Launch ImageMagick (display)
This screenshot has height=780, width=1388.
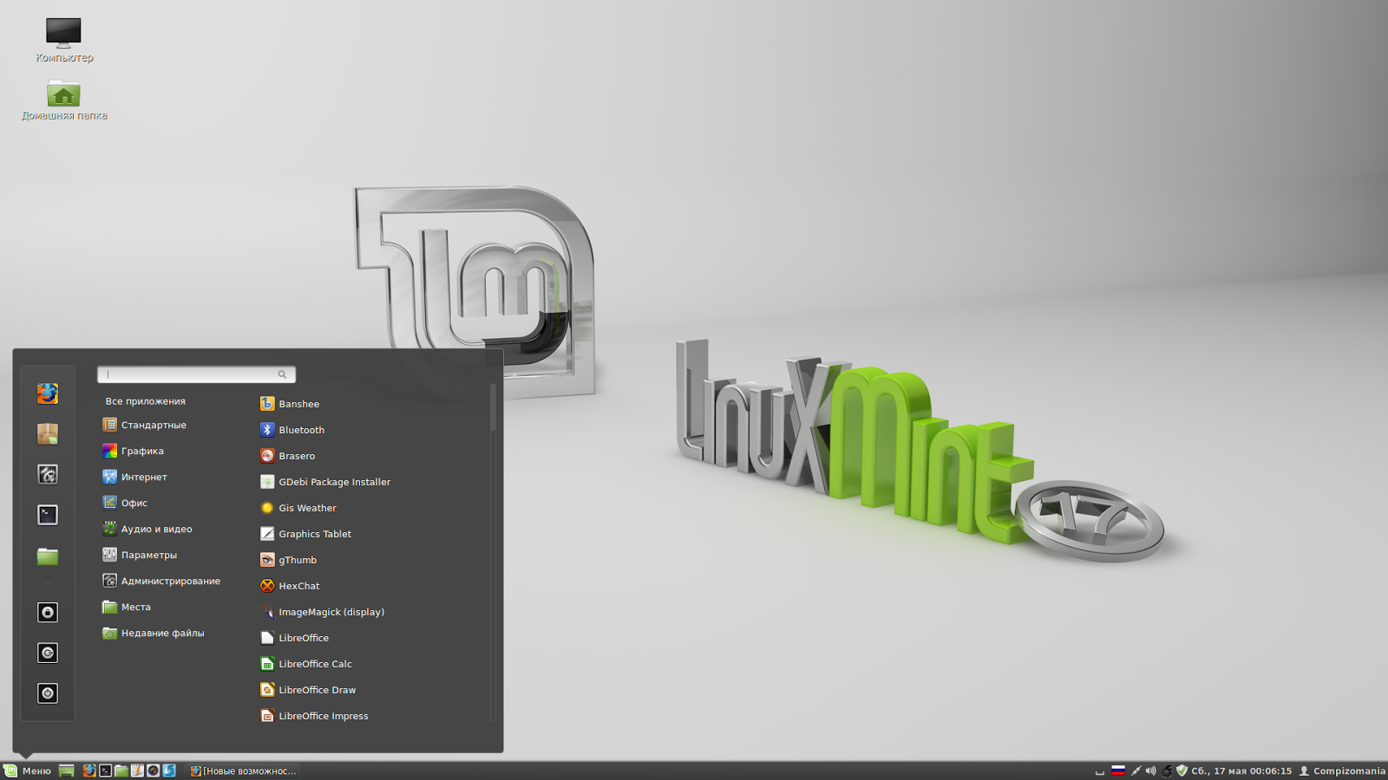[322, 612]
